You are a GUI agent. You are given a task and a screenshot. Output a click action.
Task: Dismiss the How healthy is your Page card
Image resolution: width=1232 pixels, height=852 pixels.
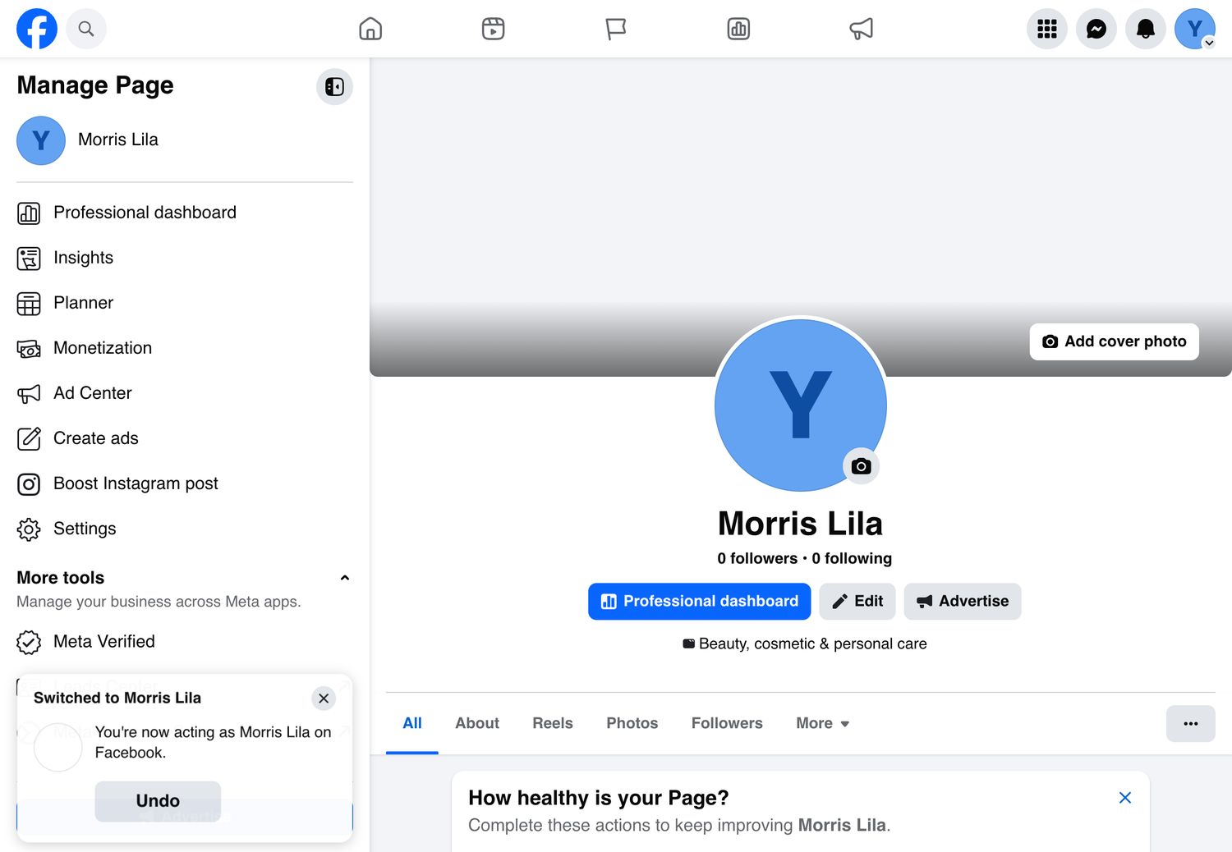(x=1125, y=798)
